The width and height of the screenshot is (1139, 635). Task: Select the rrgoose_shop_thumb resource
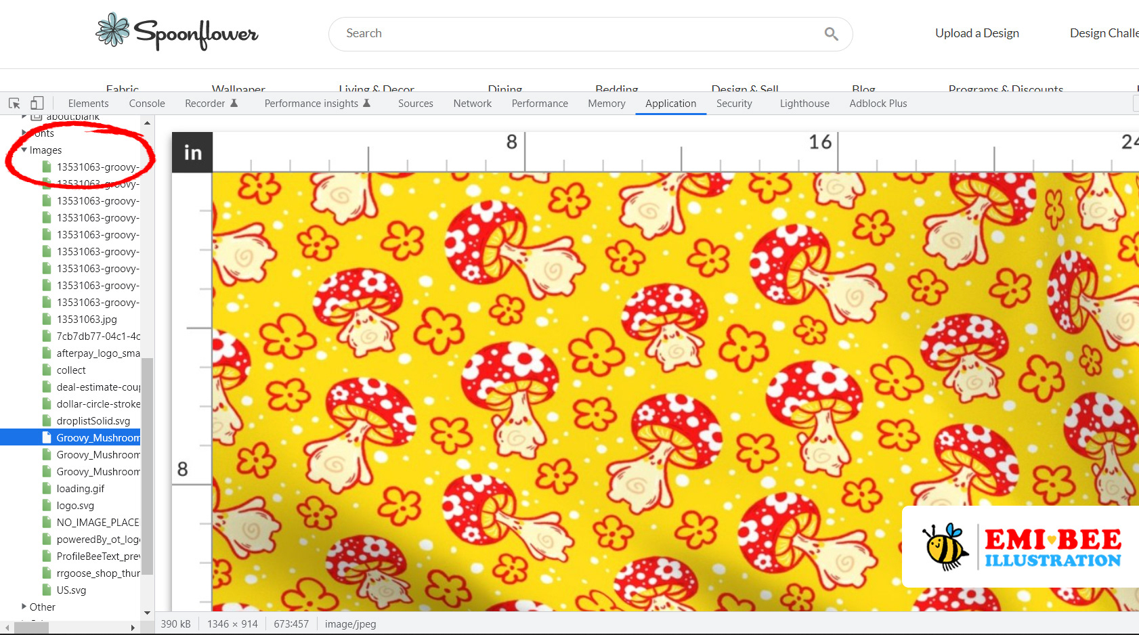coord(98,573)
